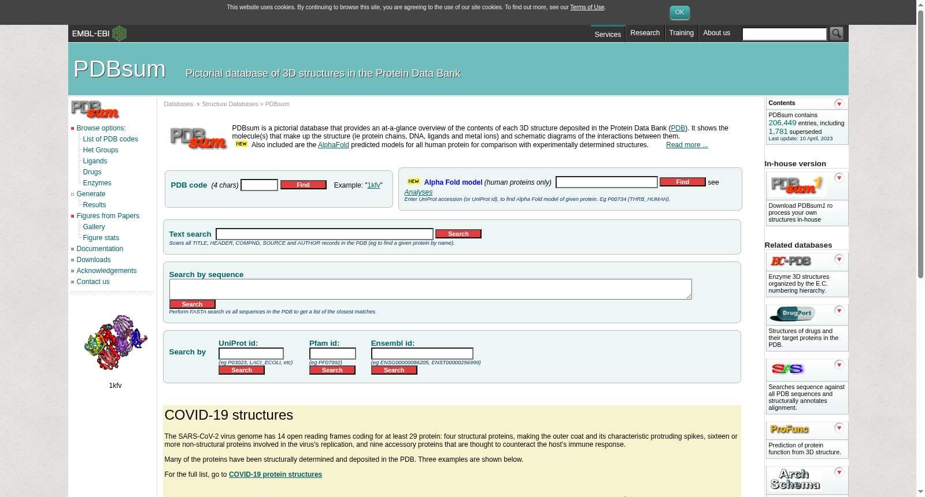Toggle the Arch Schema panel arrow
Image resolution: width=925 pixels, height=497 pixels.
(839, 472)
